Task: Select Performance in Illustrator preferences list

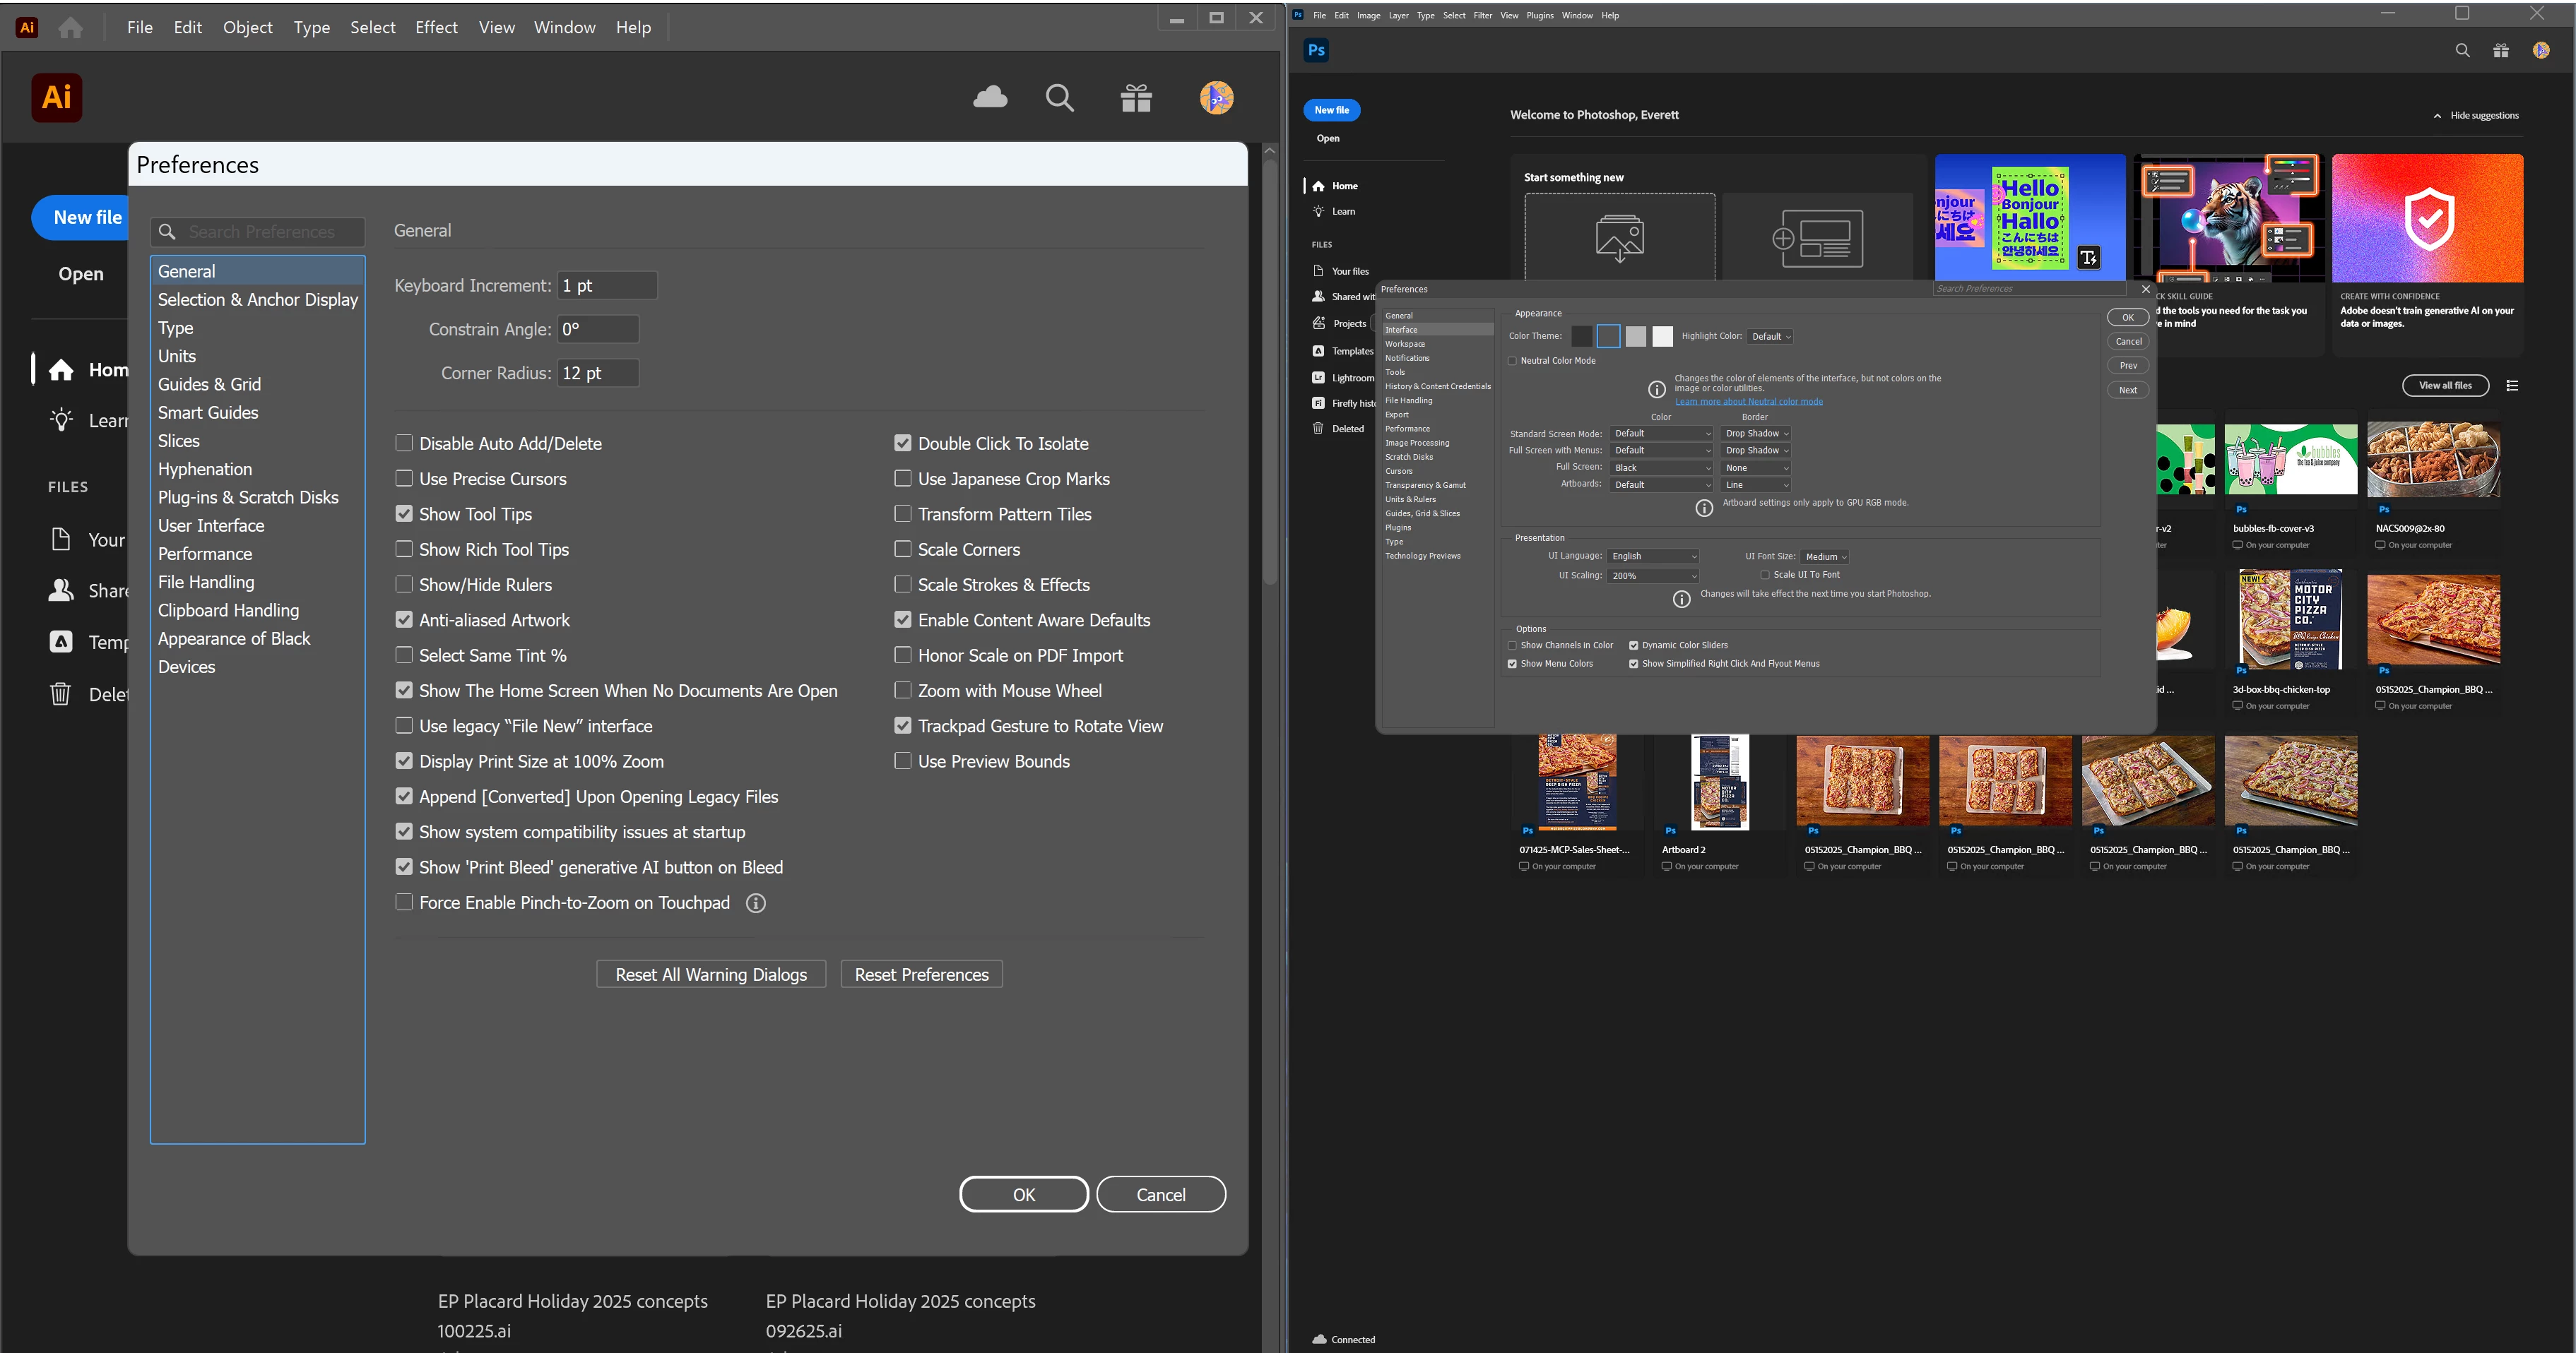Action: (205, 554)
